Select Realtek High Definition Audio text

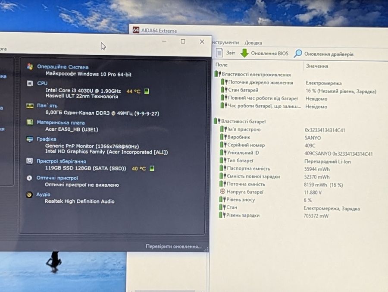tap(79, 201)
